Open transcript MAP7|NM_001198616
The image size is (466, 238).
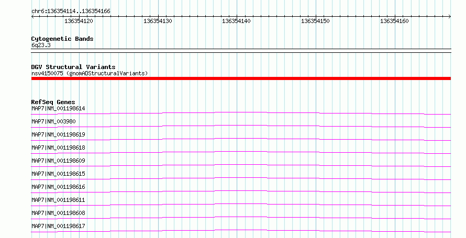coord(58,187)
